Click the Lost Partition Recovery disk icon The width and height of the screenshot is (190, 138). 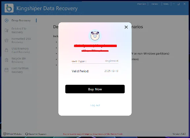tap(6, 70)
